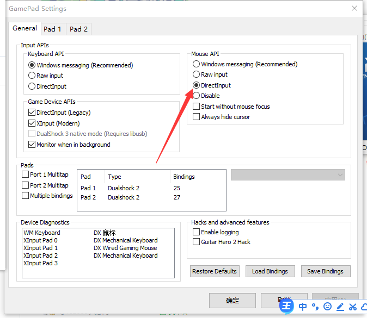Select Raw input for Keyboard API
The height and width of the screenshot is (318, 367).
(x=32, y=76)
